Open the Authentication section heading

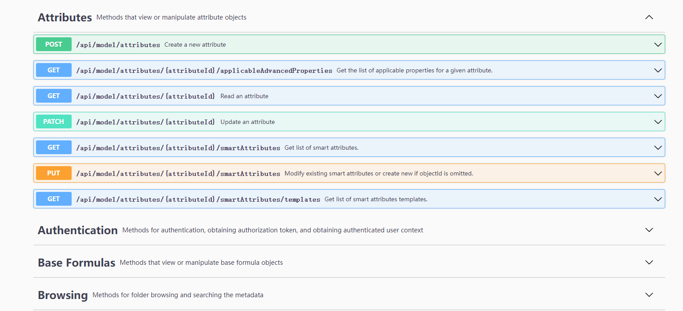click(77, 230)
